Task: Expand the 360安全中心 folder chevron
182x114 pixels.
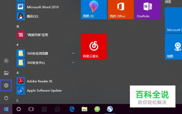Action: [73, 62]
